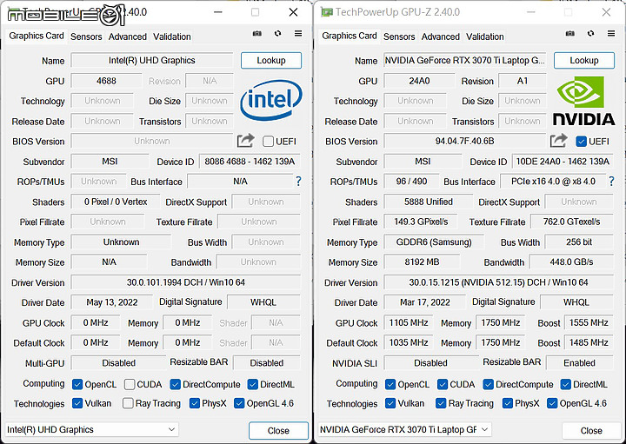Click Resizable BAR value Enabled
626x444 pixels.
point(579,363)
